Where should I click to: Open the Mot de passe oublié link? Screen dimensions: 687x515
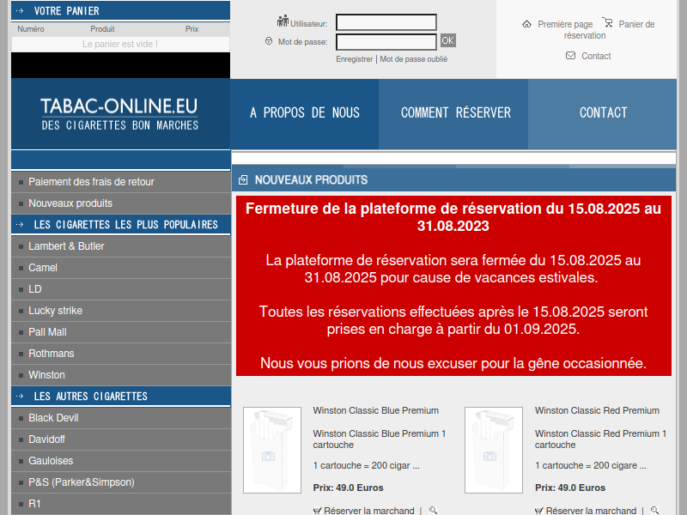[x=414, y=59]
